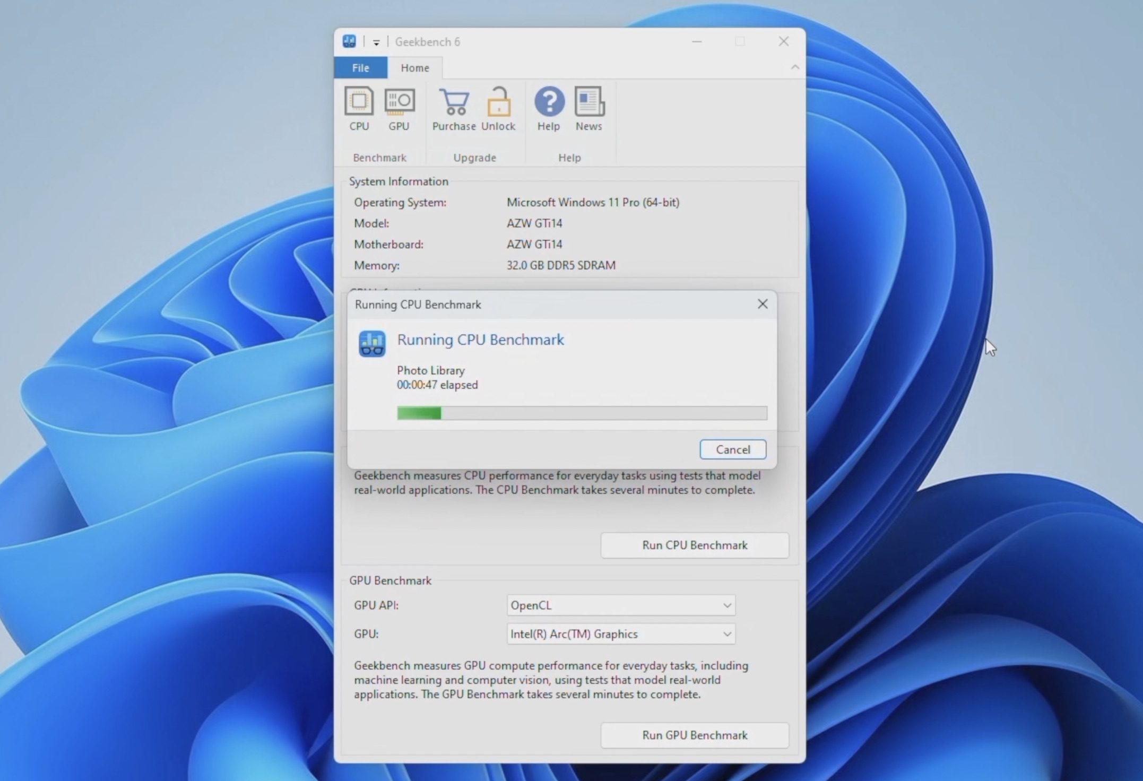The image size is (1143, 781).
Task: Open the quick access toolbar dropdown arrow
Action: click(x=376, y=42)
